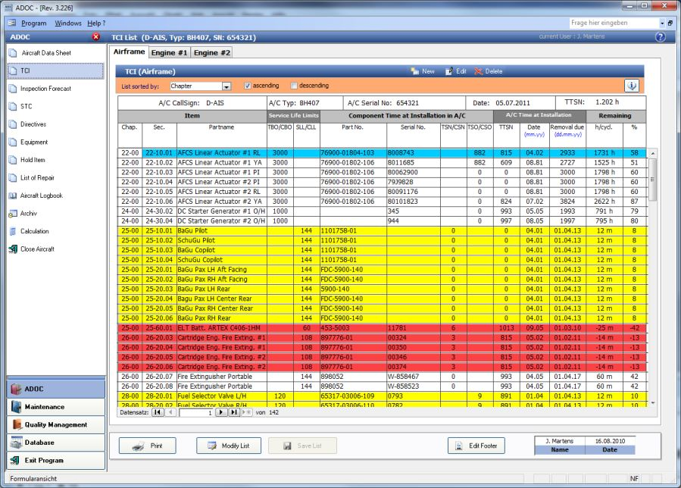Select Close Aircraft in the sidebar

pyautogui.click(x=48, y=249)
